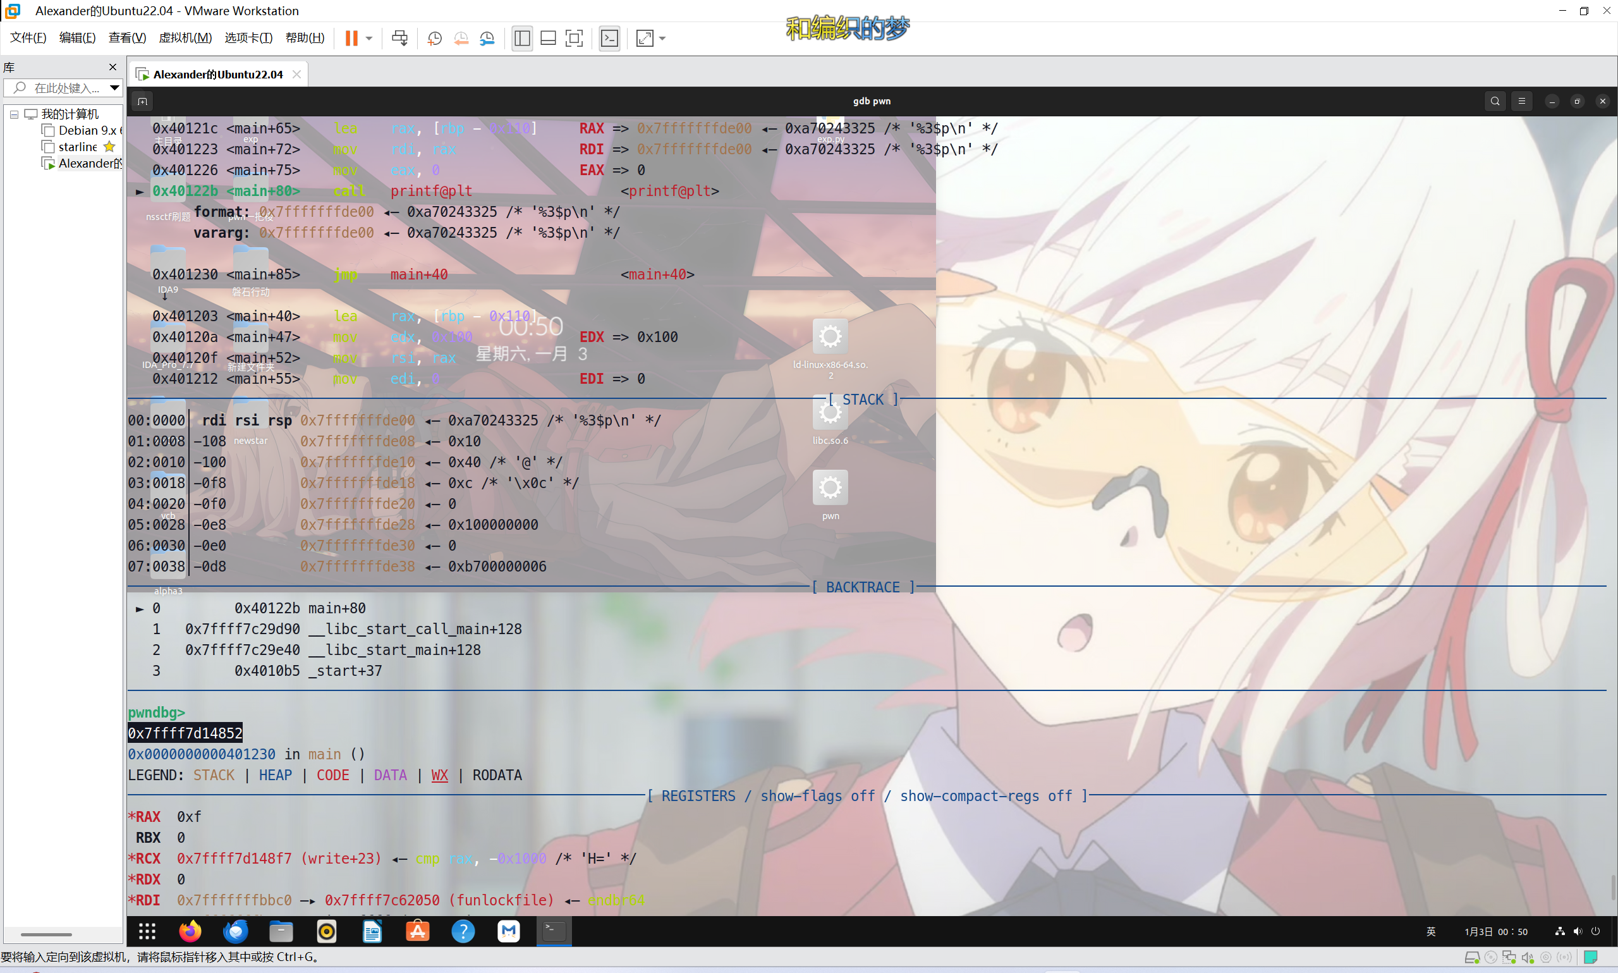1618x973 pixels.
Task: Toggle the library sidebar panel visibility
Action: (521, 38)
